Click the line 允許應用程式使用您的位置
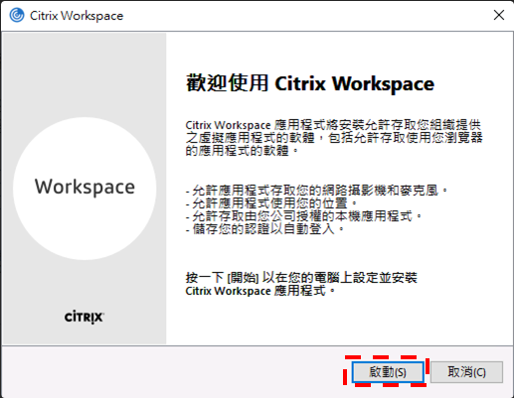 271,203
